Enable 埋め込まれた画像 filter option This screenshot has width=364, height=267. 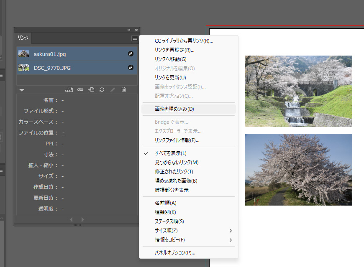[x=176, y=181]
